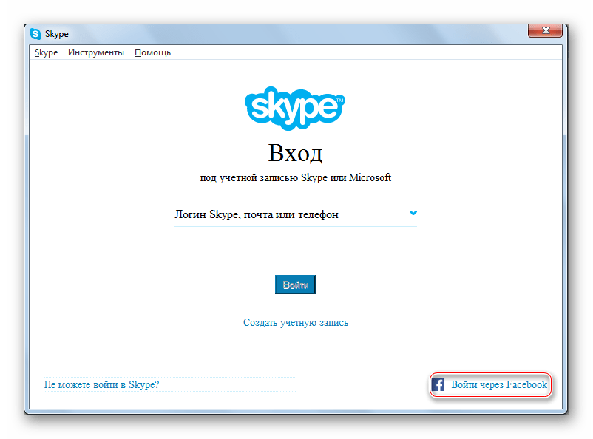Viewport: 593px width, 439px height.
Task: Expand the saved logins chevron
Action: click(413, 213)
